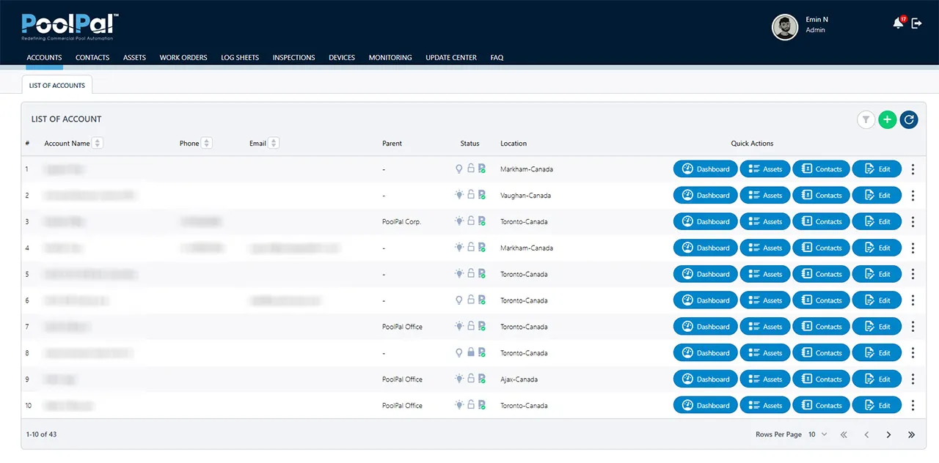Open the three-dot menu for row 1
This screenshot has height=463, width=939.
(913, 169)
